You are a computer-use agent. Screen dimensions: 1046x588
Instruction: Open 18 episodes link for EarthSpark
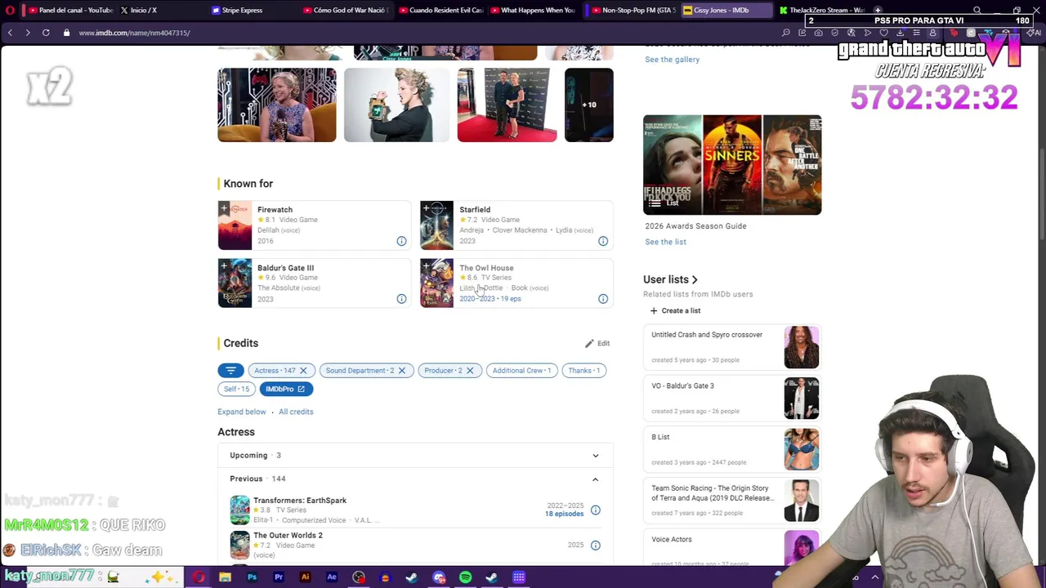[x=564, y=514]
